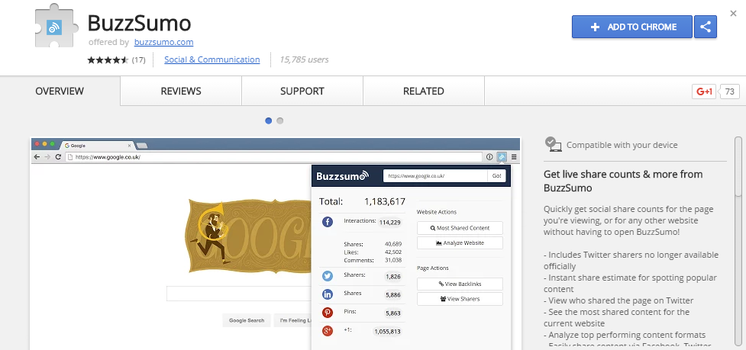Open the Social & Communication category link
The image size is (746, 350).
(x=212, y=59)
